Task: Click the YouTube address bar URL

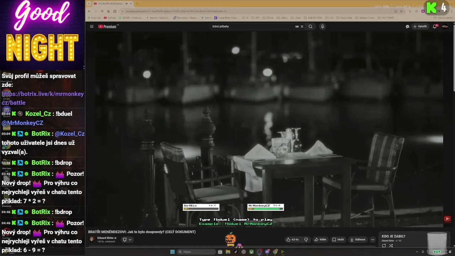Action: coord(176,11)
